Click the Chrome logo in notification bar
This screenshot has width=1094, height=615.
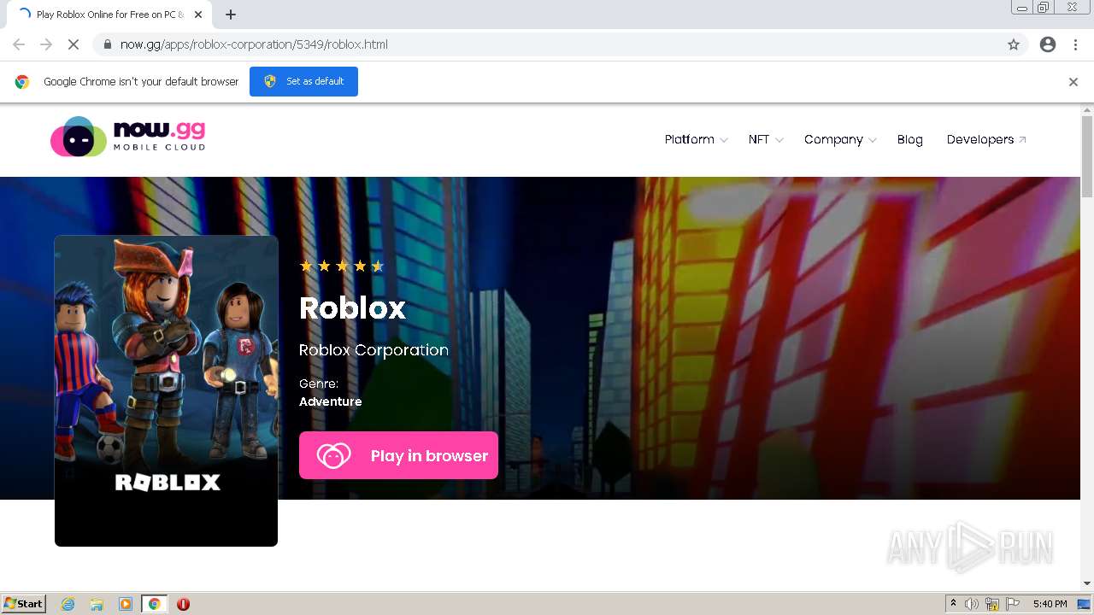pos(22,82)
